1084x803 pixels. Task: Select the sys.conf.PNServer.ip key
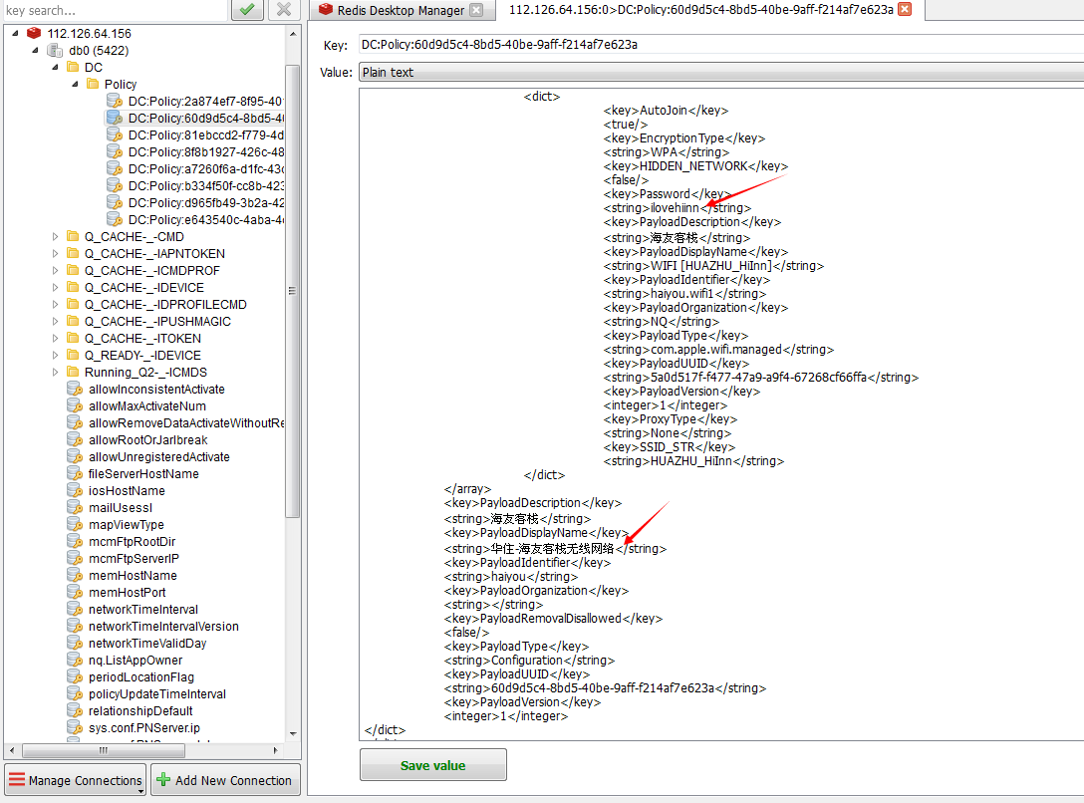tap(143, 727)
